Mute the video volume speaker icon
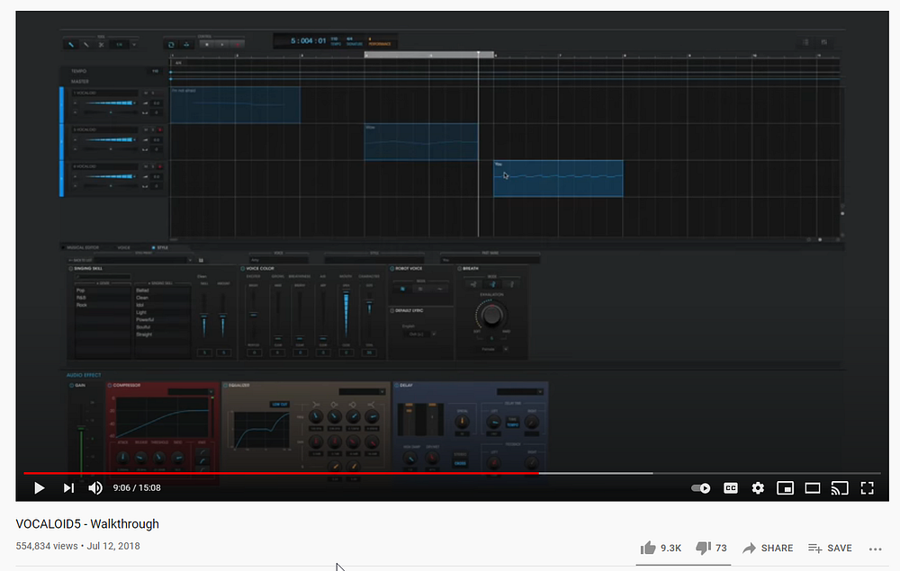 pyautogui.click(x=95, y=488)
